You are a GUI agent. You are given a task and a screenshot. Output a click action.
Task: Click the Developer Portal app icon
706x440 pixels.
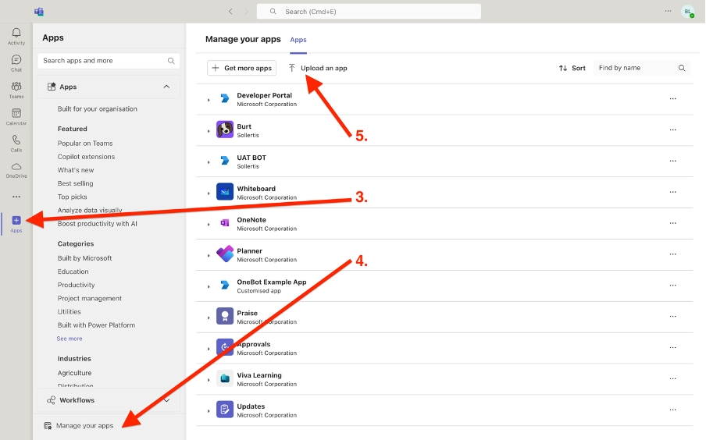pyautogui.click(x=225, y=98)
